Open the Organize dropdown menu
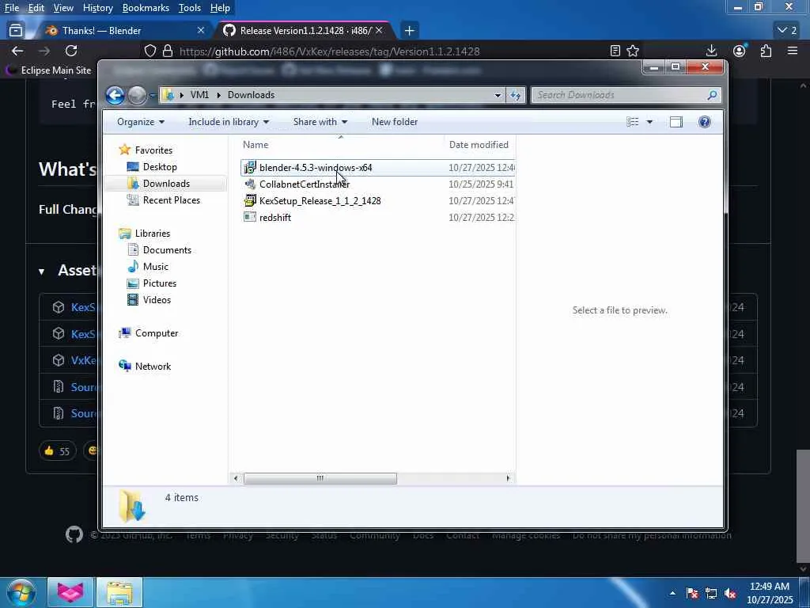Viewport: 810px width, 608px height. pyautogui.click(x=141, y=122)
